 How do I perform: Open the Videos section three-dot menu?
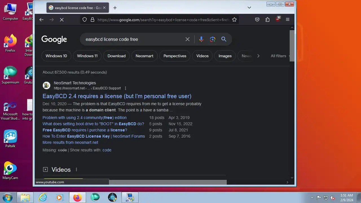click(76, 169)
